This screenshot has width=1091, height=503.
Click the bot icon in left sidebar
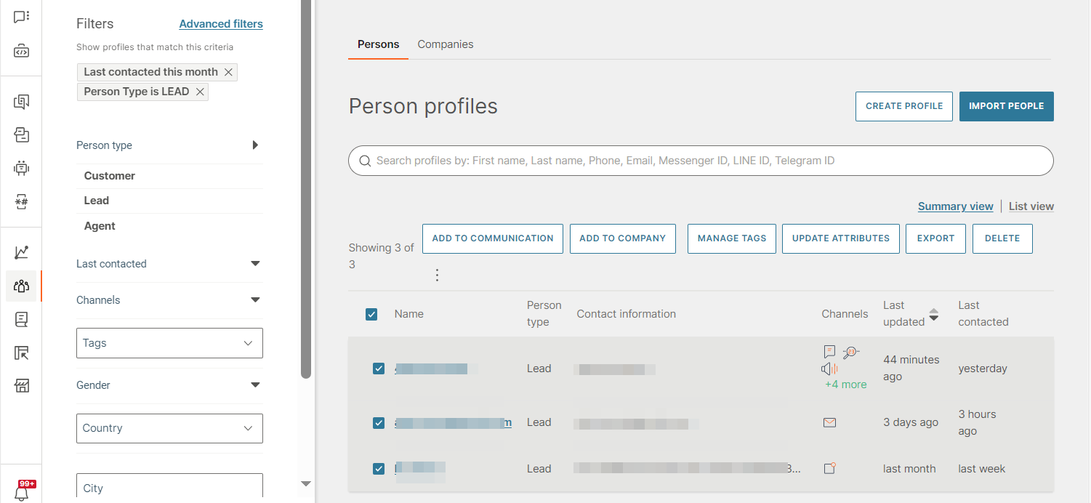[x=22, y=168]
